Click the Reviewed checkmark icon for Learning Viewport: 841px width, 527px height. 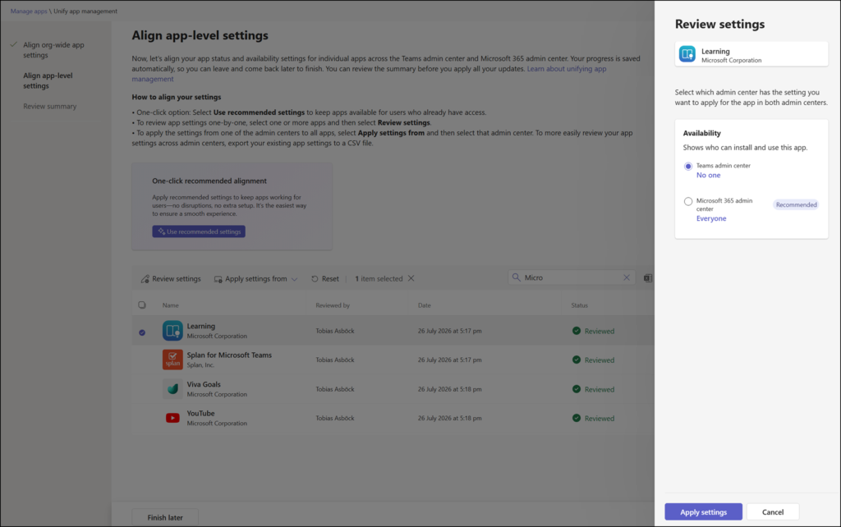(577, 331)
